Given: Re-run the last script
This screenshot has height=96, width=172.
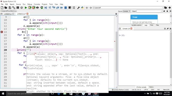Looking at the screenshot, I should pyautogui.click(x=42, y=8).
